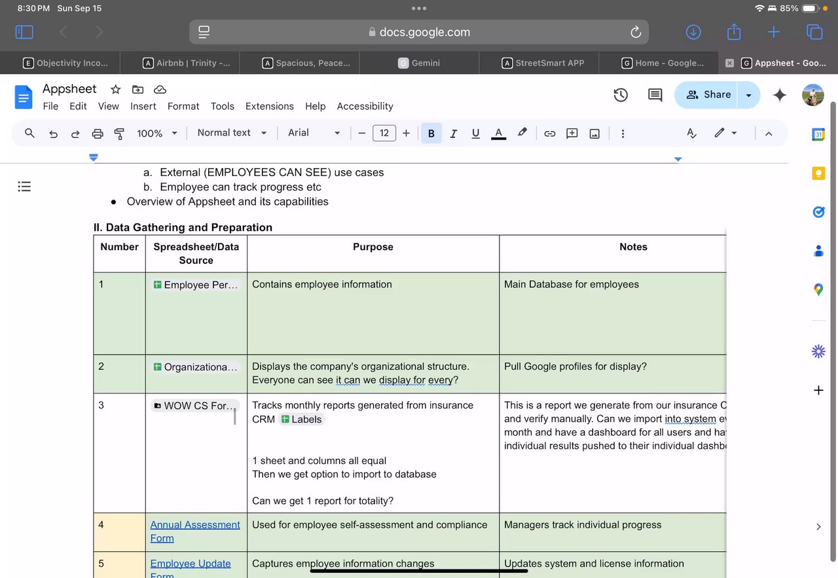
Task: Open Safari downloads
Action: [x=693, y=31]
